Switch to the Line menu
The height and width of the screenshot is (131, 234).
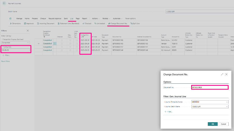click(x=72, y=19)
